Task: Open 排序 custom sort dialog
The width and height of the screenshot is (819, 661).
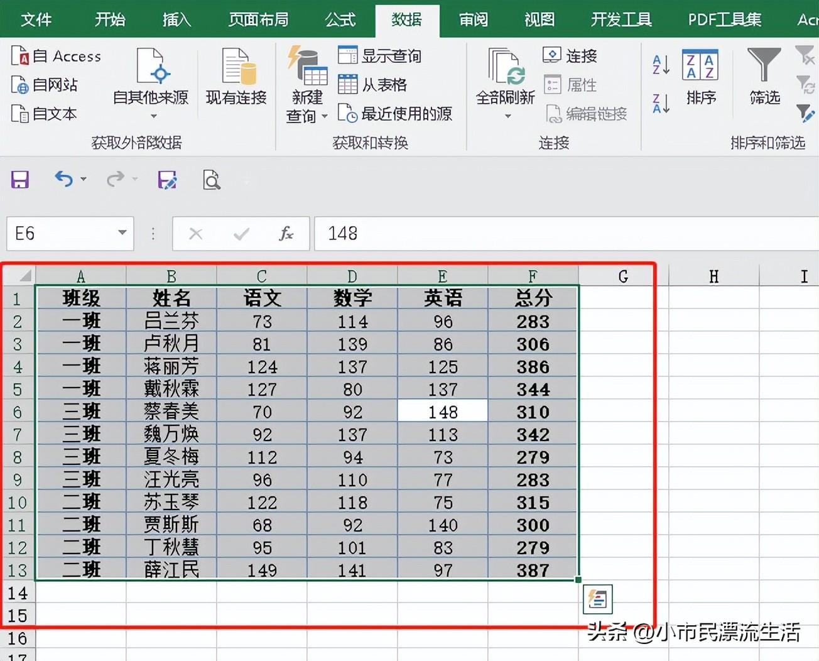Action: (700, 77)
